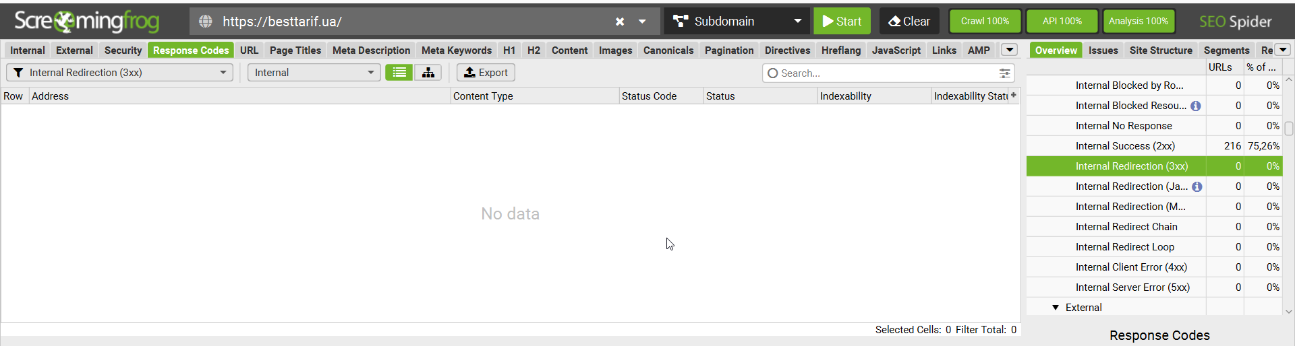
Task: Switch to the External tab
Action: [74, 50]
